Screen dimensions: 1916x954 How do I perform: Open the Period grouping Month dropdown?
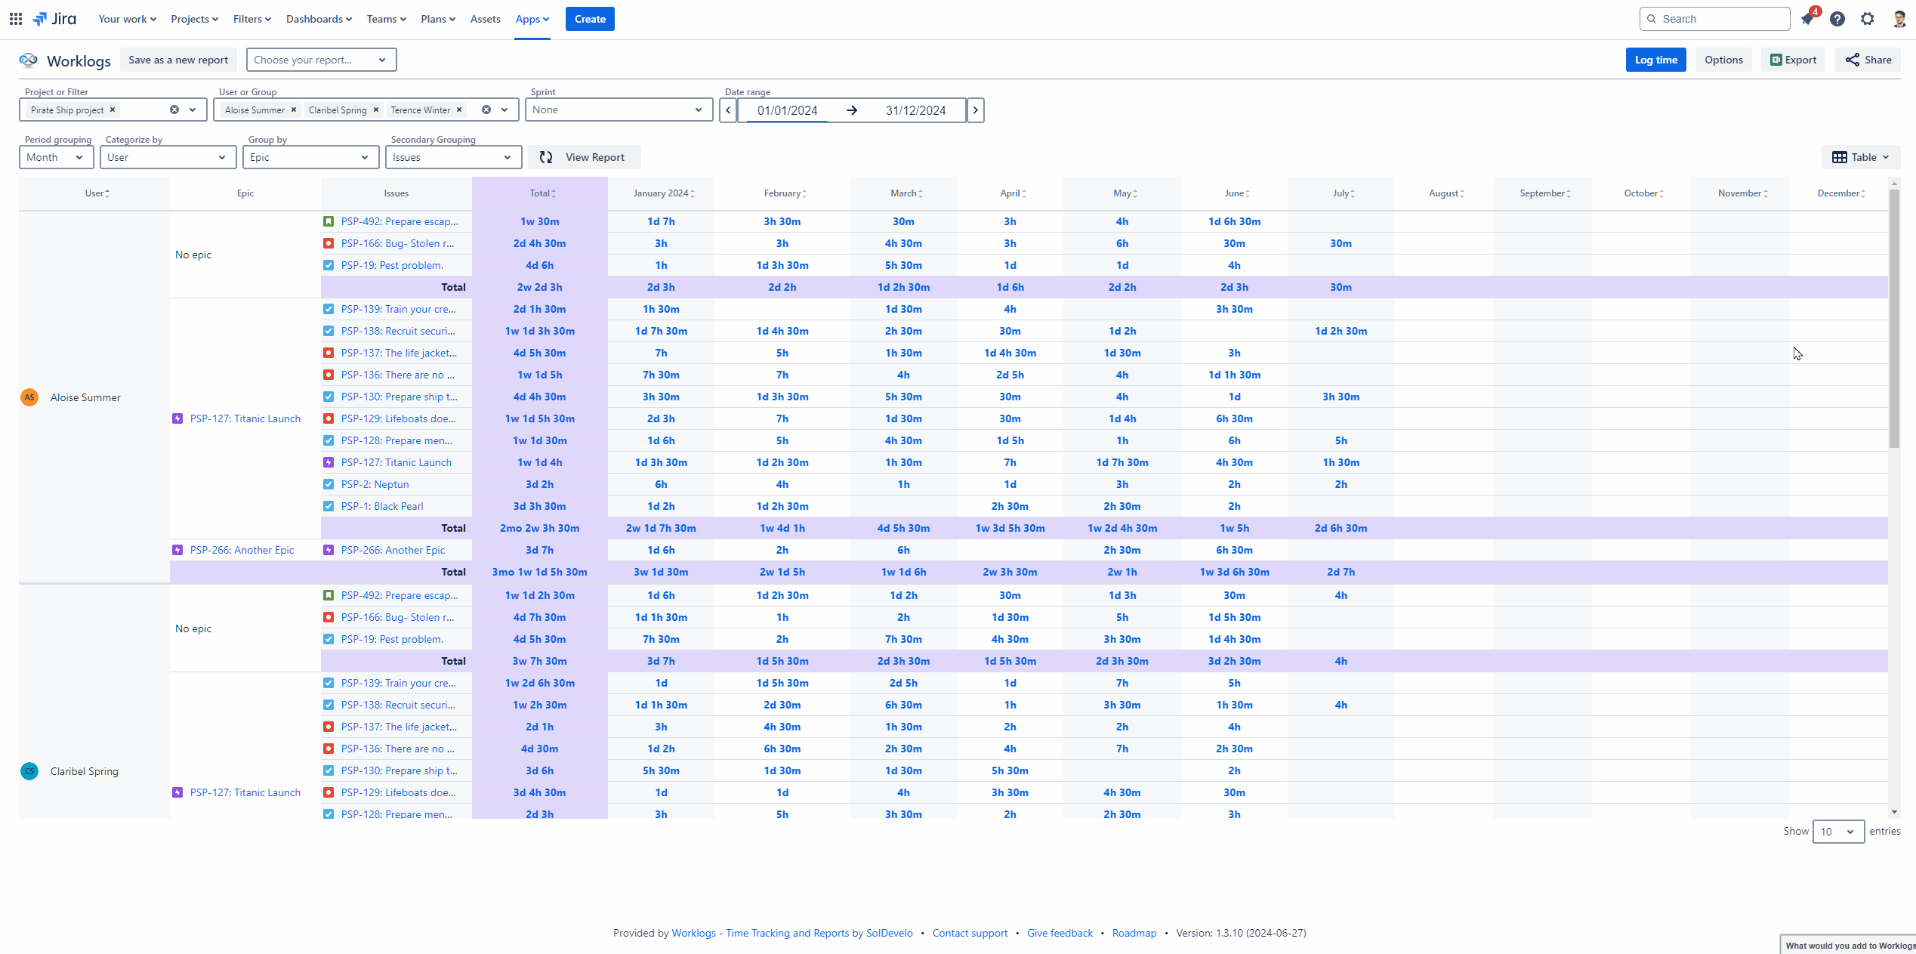(56, 157)
